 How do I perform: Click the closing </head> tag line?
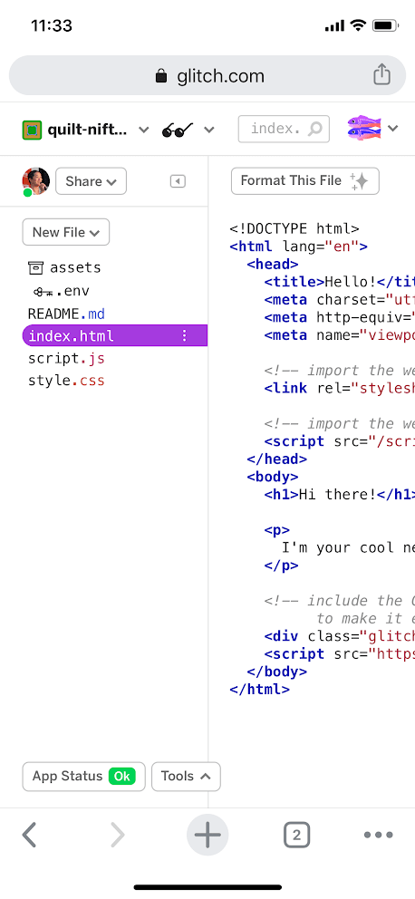(277, 459)
